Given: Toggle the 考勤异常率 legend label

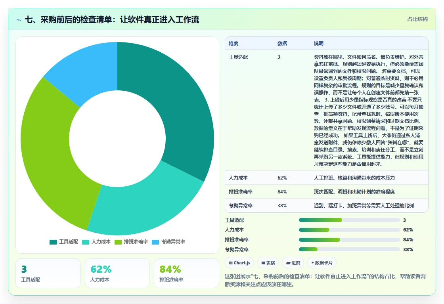Looking at the screenshot, I should tap(173, 242).
